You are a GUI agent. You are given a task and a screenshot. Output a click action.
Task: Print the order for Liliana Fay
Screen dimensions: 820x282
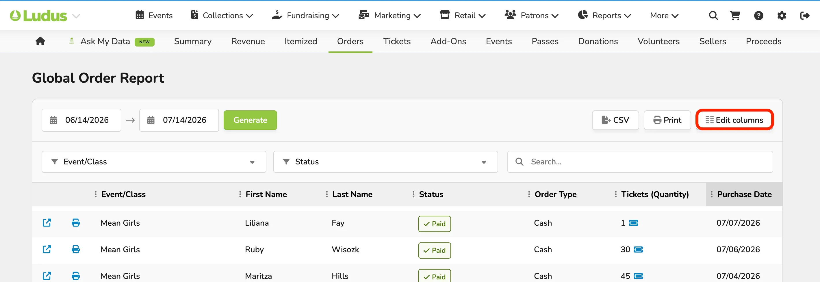pos(75,222)
